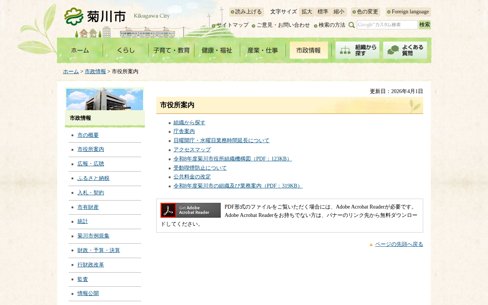The image size is (488, 305).
Task: Open the サイトマップ link
Action: pos(233,25)
